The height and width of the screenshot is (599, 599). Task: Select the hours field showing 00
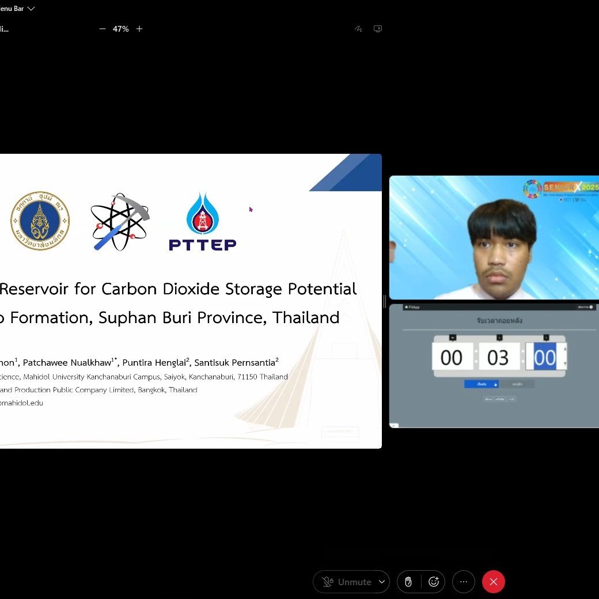click(452, 357)
